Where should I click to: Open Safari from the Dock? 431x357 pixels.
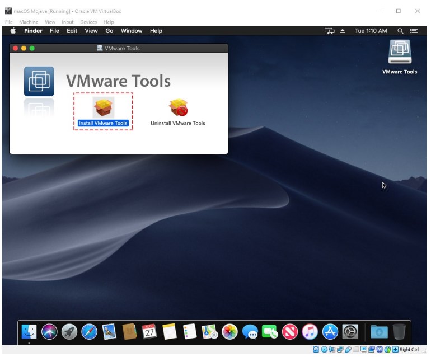pos(90,331)
